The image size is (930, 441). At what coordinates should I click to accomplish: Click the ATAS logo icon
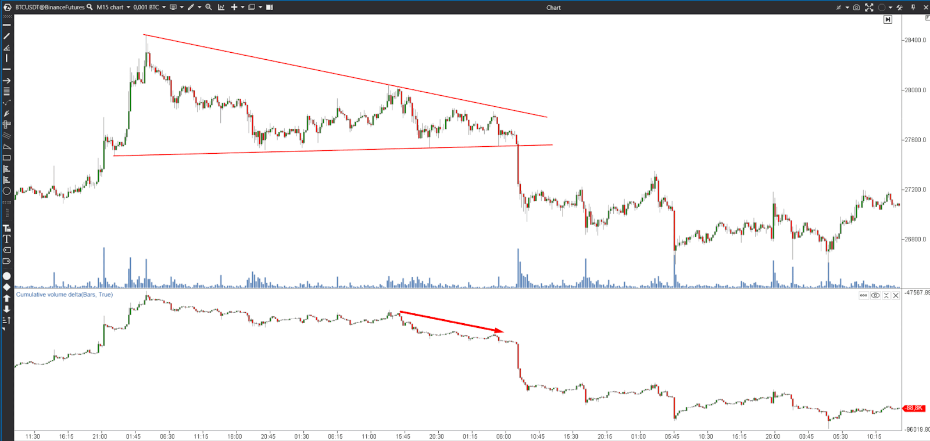coord(8,7)
